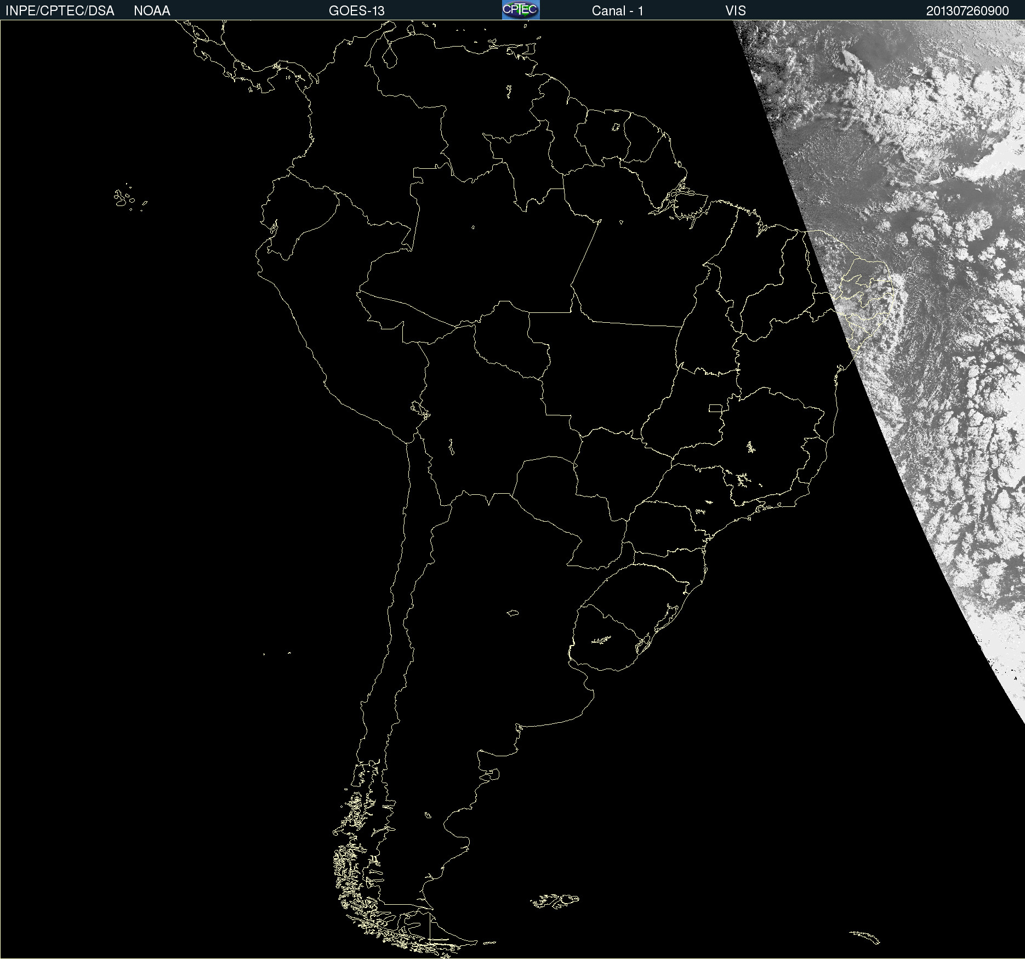This screenshot has width=1025, height=959.
Task: Click the Canal - 1 channel label
Action: pyautogui.click(x=617, y=11)
